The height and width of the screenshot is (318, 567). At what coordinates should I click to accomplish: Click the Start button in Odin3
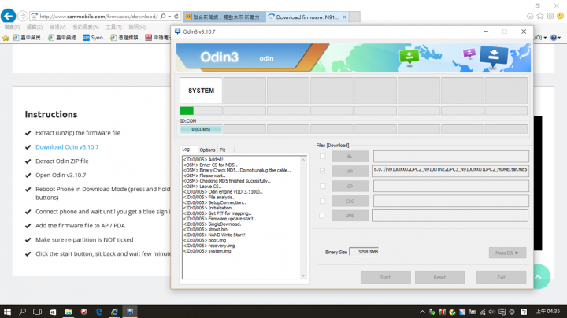pos(385,278)
